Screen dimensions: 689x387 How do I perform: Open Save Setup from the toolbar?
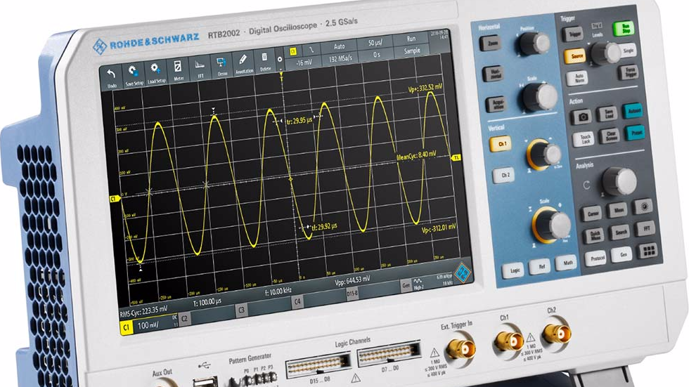point(133,73)
